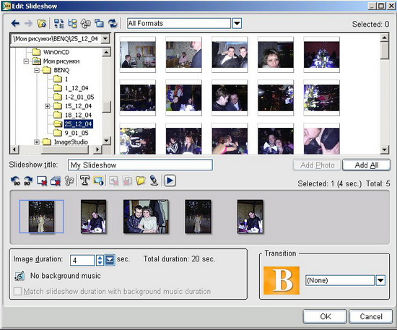Viewport: 397px width, 330px height.
Task: Expand the ImageStudio folder node
Action: pyautogui.click(x=37, y=142)
